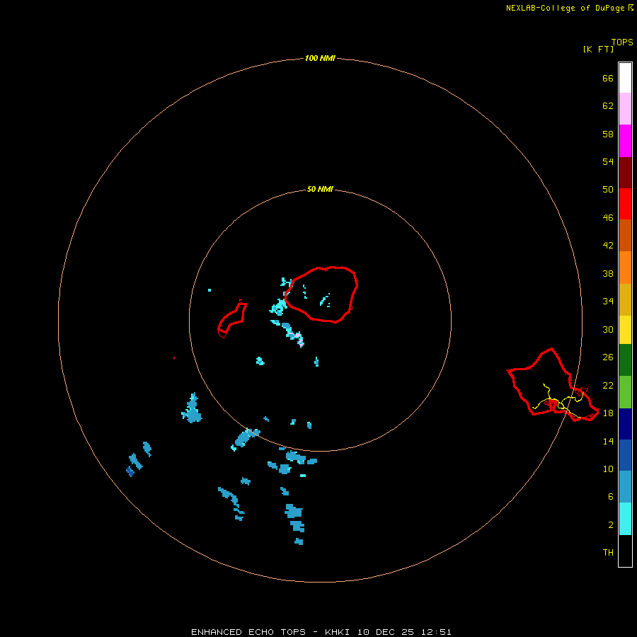The height and width of the screenshot is (637, 637).
Task: Click the 'TOPS' legend title
Action: [x=622, y=42]
